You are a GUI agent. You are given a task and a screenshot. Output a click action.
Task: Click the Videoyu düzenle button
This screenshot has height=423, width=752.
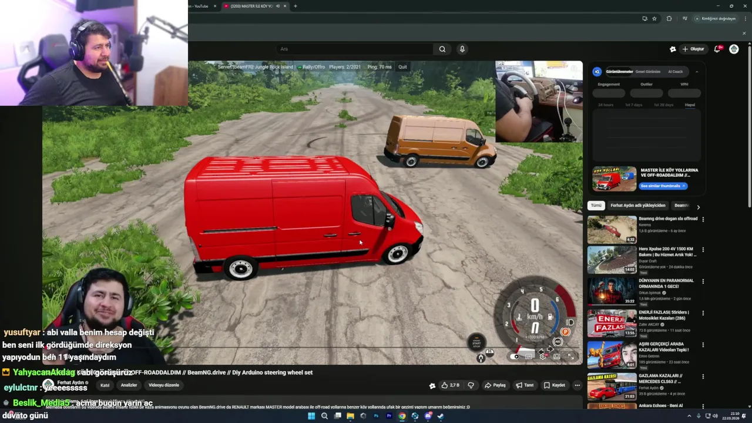164,385
